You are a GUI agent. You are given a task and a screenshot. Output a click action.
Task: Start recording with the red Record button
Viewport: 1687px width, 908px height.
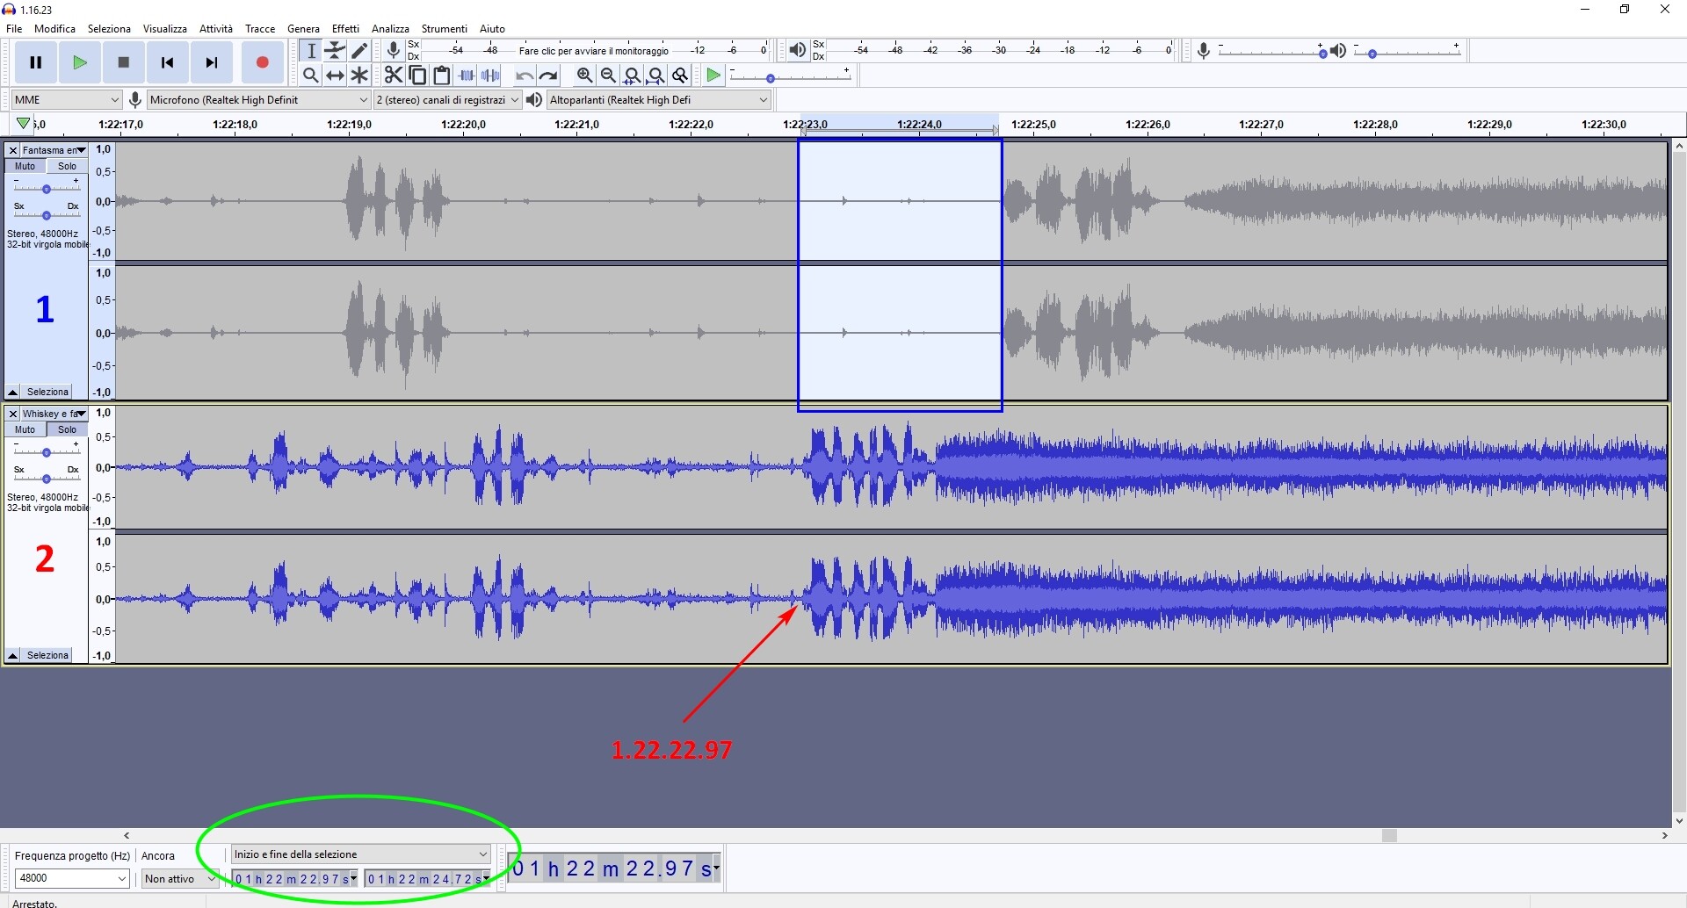262,62
